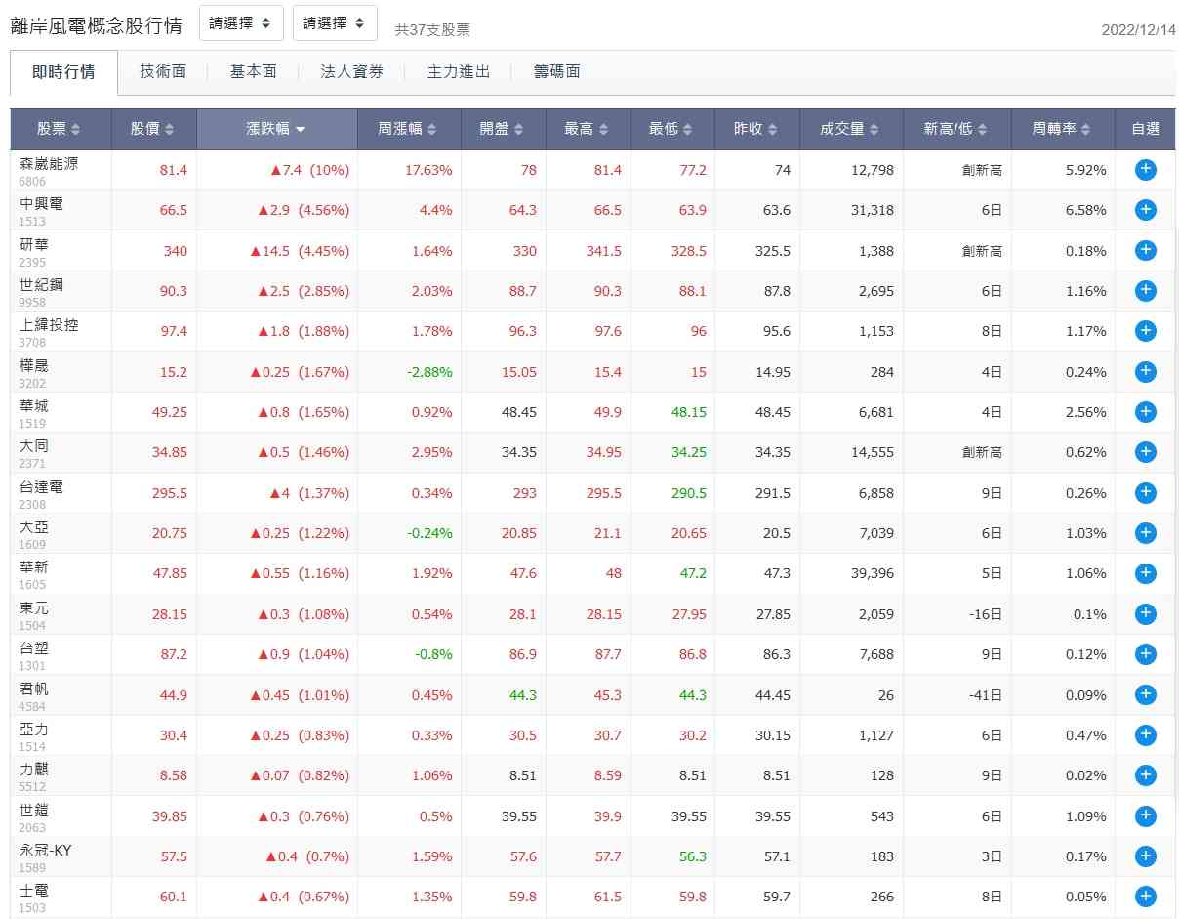Add 君帆 to watchlist with plus icon
The width and height of the screenshot is (1179, 919).
[x=1145, y=695]
